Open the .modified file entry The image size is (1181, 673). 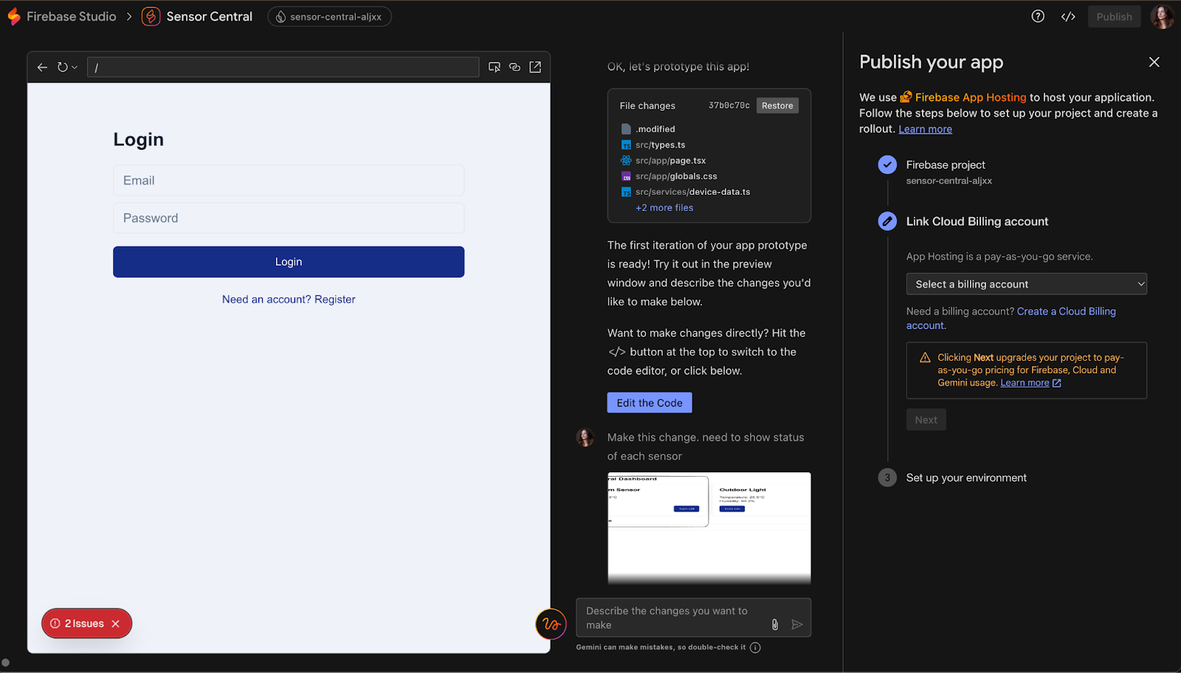[648, 129]
